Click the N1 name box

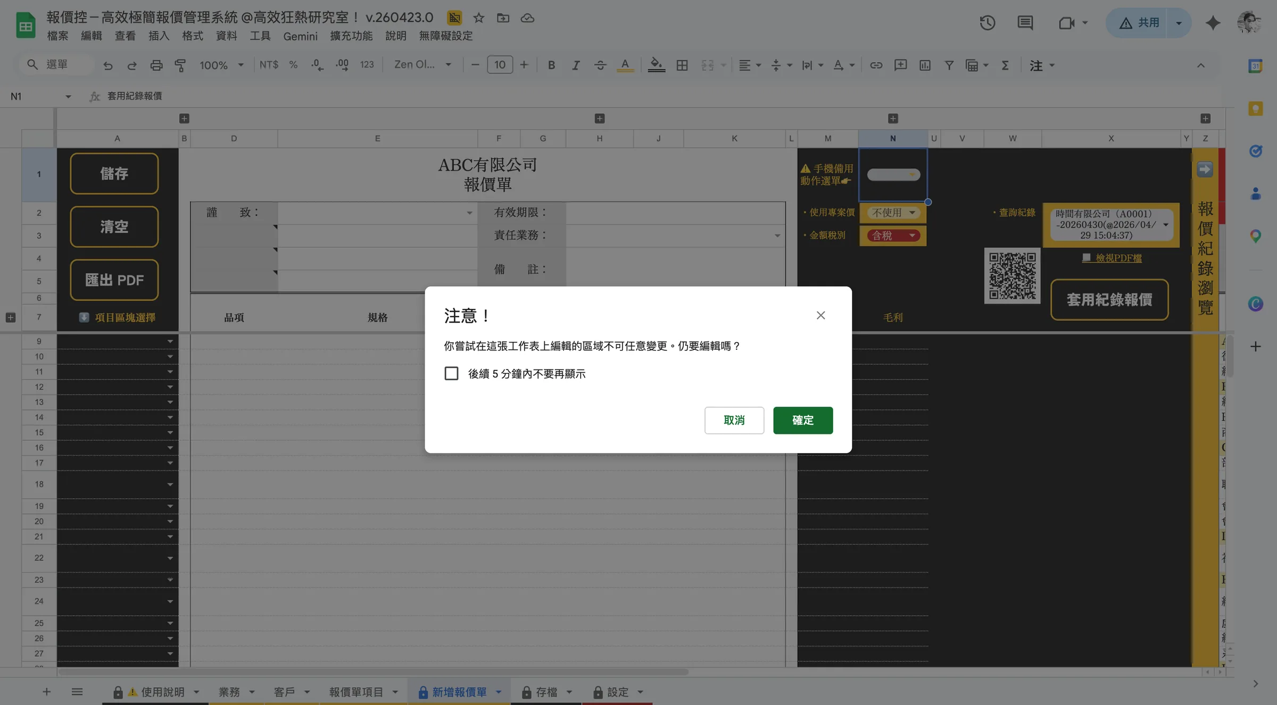coord(35,96)
